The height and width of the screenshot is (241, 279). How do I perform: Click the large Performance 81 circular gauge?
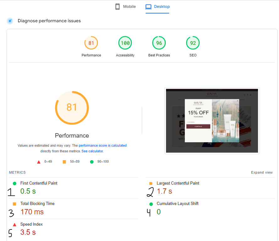tap(72, 108)
